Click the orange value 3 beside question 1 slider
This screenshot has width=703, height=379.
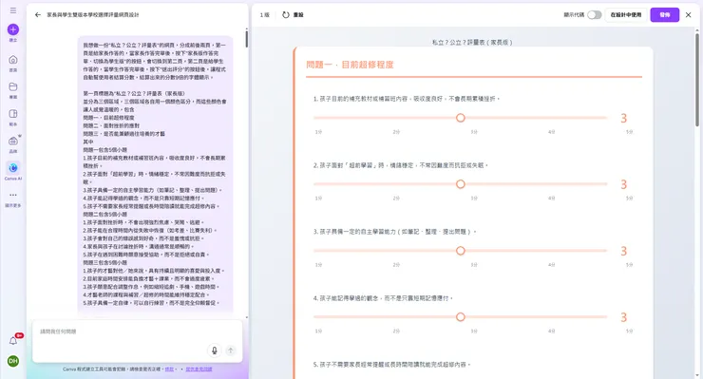pyautogui.click(x=623, y=118)
